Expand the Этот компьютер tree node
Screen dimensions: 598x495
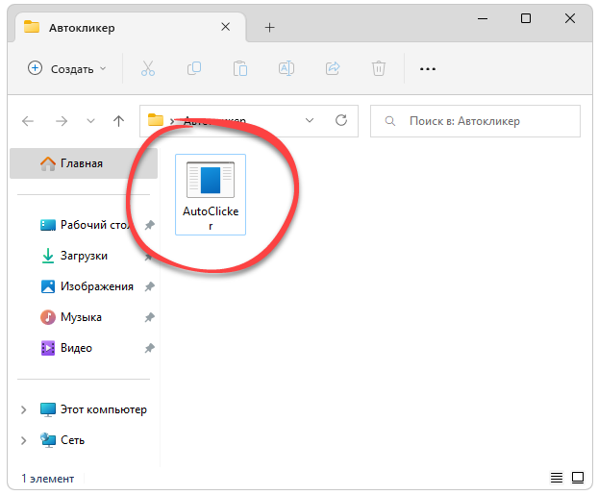click(23, 409)
